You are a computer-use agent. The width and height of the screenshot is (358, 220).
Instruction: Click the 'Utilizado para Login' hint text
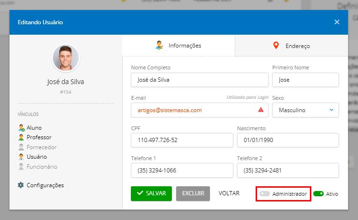pyautogui.click(x=248, y=97)
